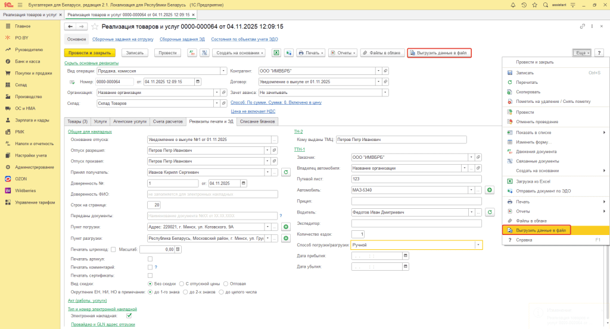Open calendar picker for Дата прибытия
The width and height of the screenshot is (610, 329).
point(406,256)
